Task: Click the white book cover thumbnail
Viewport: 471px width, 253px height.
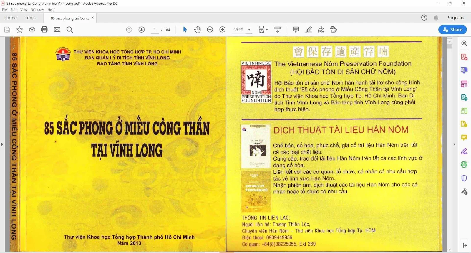Action: [256, 146]
